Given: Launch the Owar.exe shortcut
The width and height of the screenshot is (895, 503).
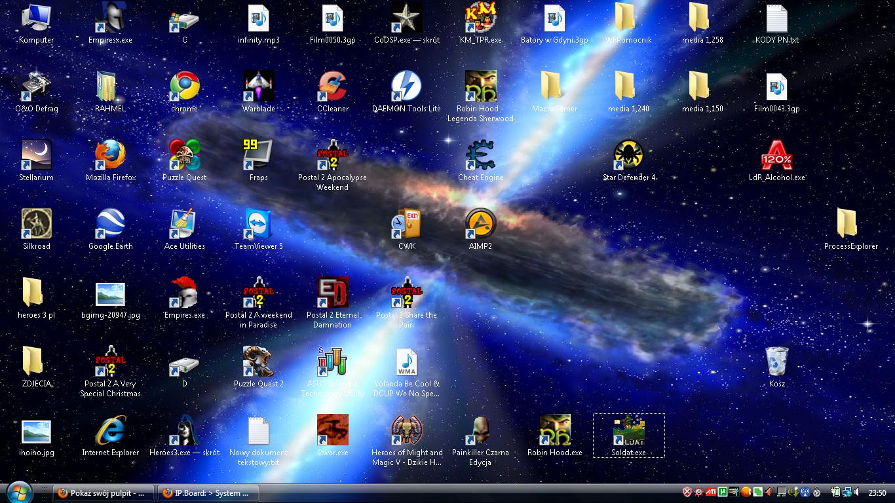Looking at the screenshot, I should click(332, 436).
